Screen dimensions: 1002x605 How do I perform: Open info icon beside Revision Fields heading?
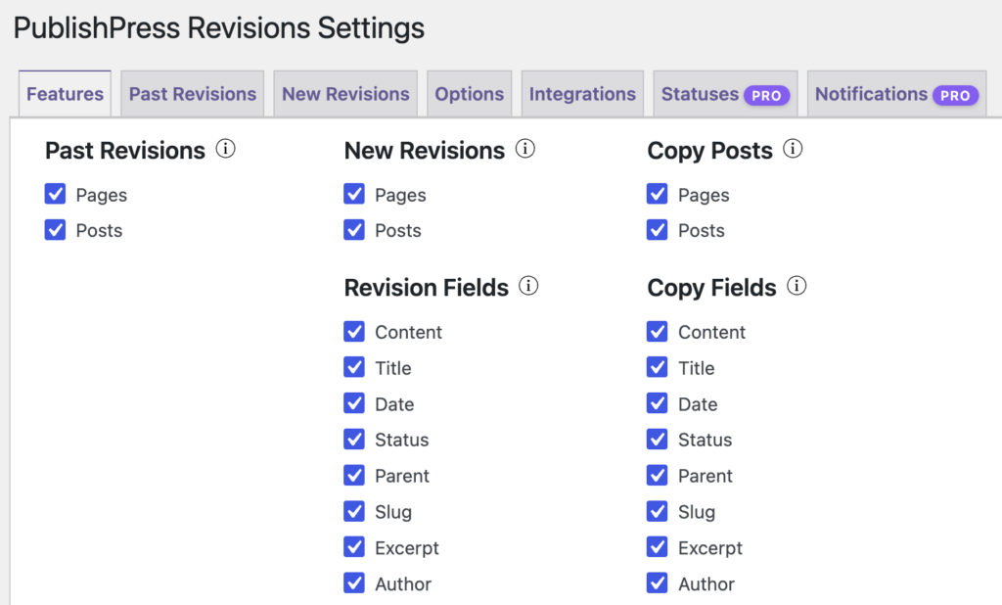(x=527, y=286)
